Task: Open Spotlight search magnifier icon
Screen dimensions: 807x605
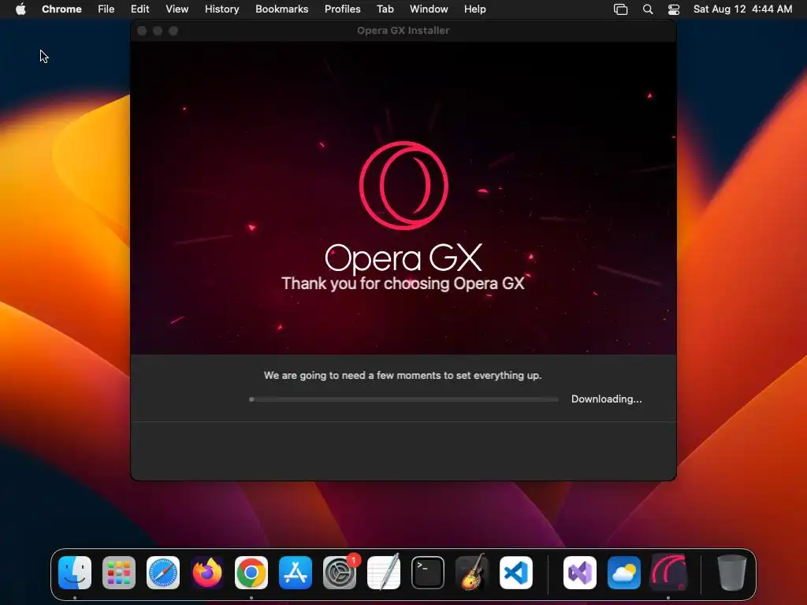Action: [x=648, y=9]
